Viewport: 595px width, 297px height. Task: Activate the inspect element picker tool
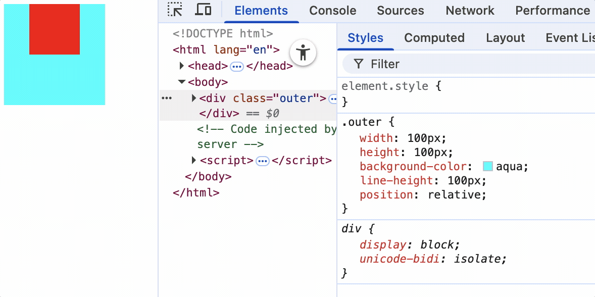point(175,10)
